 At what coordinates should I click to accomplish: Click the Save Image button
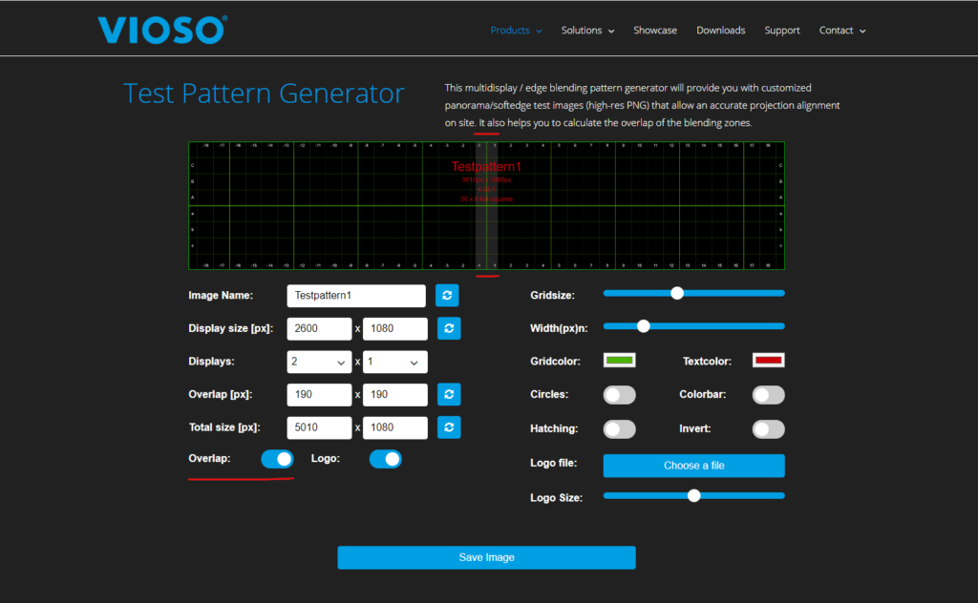coord(486,557)
